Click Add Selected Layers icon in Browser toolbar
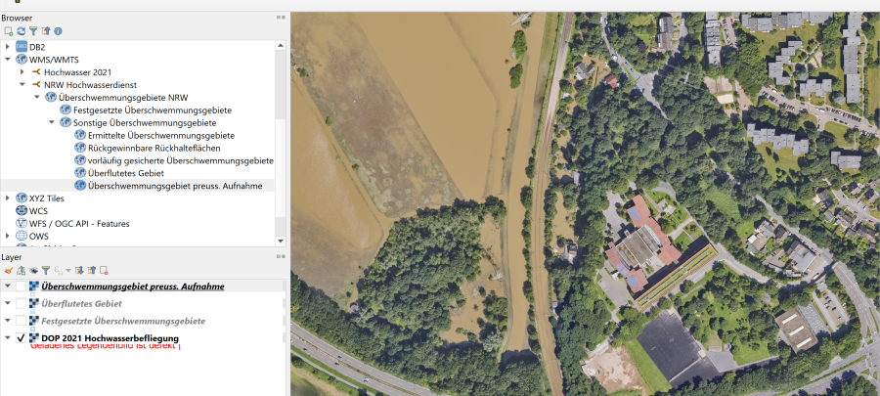880x396 pixels. point(9,31)
